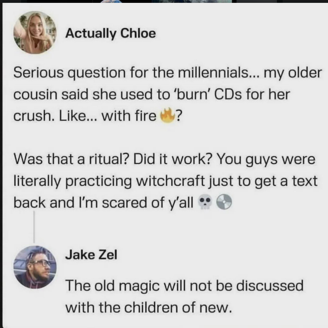Click the fire emoji after 'with fire'

tap(165, 116)
